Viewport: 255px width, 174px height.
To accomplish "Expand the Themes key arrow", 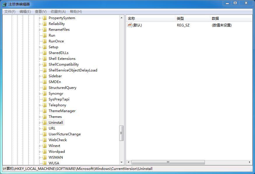I will pyautogui.click(x=40, y=117).
